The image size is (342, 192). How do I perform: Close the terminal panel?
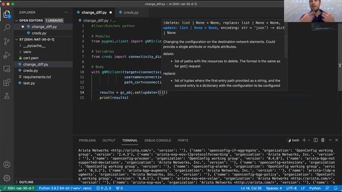pos(337,140)
